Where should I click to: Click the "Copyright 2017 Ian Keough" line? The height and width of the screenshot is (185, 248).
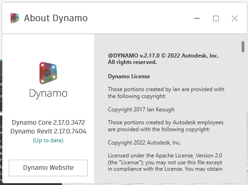pos(141,110)
